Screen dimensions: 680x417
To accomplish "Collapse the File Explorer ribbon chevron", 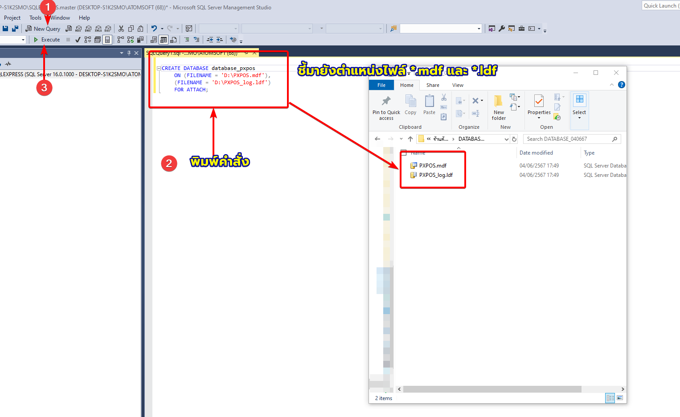I will pos(611,85).
